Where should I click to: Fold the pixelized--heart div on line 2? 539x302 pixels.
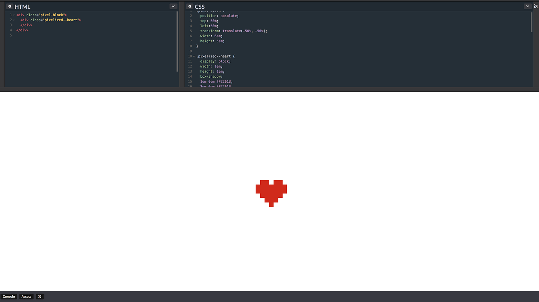pyautogui.click(x=13, y=19)
